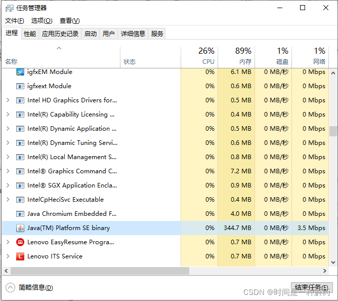Sort processes by 名称 column header
Viewport: 338px width, 301px height.
point(61,57)
